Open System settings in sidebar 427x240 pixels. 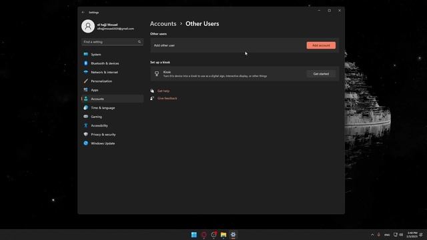(x=113, y=55)
